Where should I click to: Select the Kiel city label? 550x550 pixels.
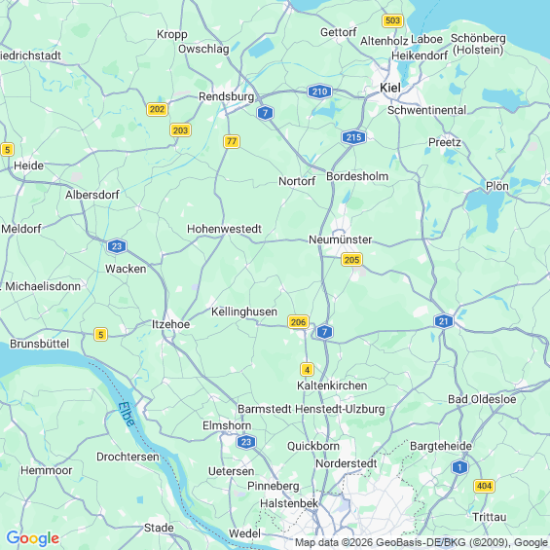pyautogui.click(x=390, y=88)
